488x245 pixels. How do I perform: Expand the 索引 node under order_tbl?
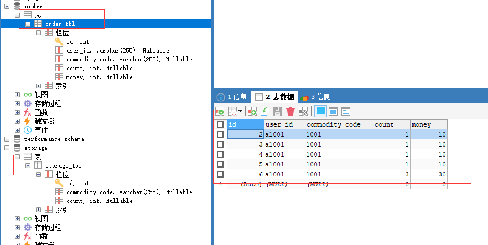tap(38, 86)
